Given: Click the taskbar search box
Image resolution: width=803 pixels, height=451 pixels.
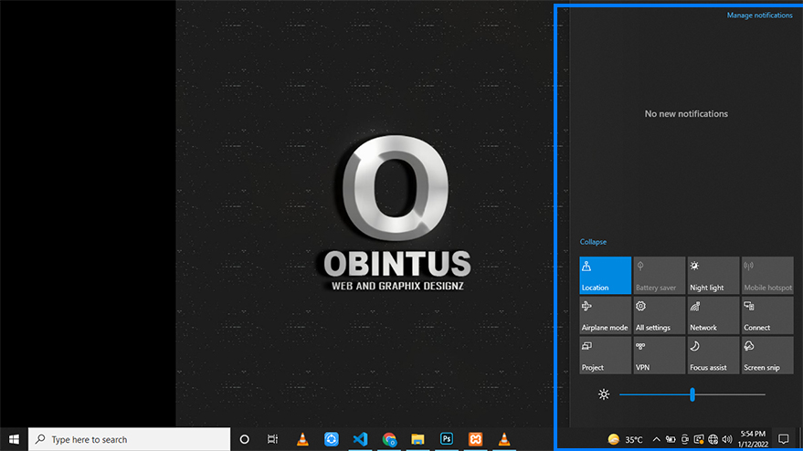Looking at the screenshot, I should pyautogui.click(x=128, y=439).
